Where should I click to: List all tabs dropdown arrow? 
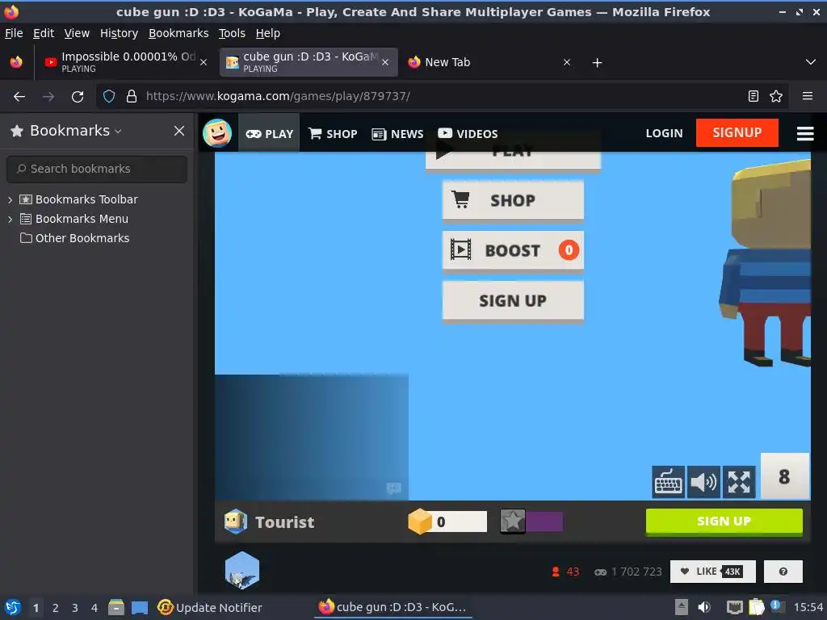click(811, 62)
